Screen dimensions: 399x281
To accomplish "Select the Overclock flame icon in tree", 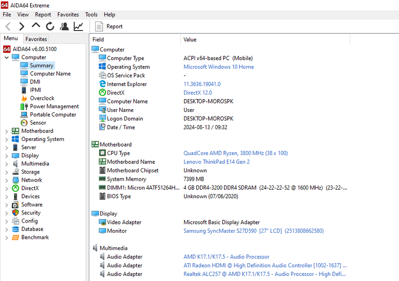I will (x=24, y=98).
